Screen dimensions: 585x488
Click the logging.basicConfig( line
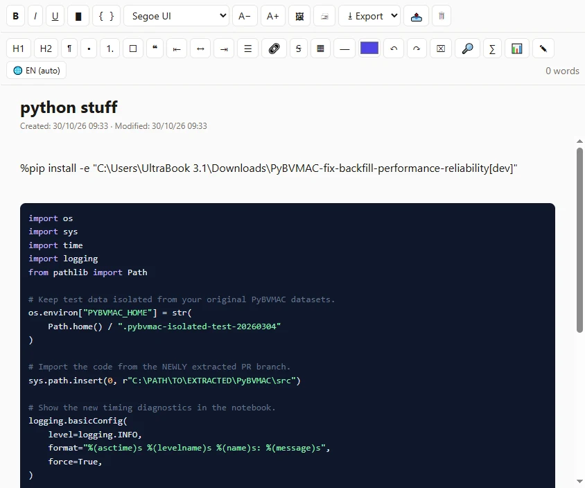pos(78,421)
